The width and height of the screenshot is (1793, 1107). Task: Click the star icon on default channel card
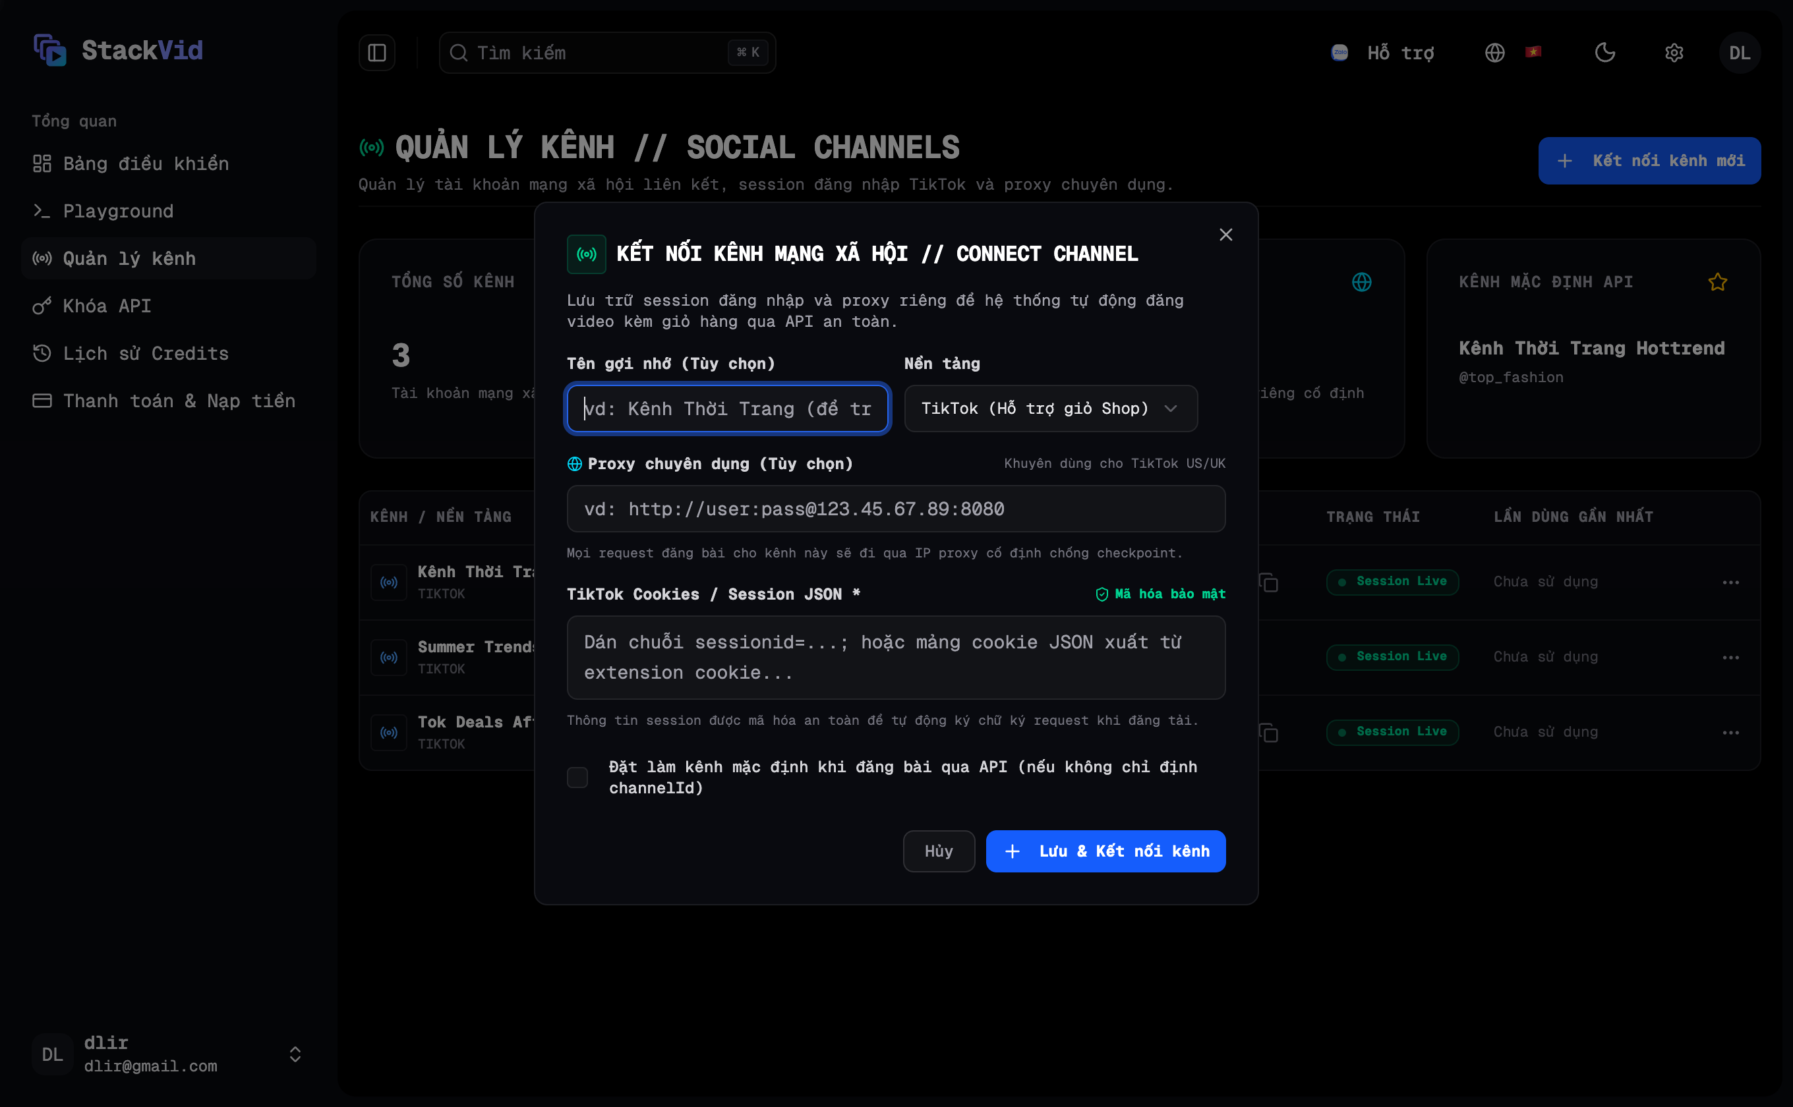tap(1717, 282)
